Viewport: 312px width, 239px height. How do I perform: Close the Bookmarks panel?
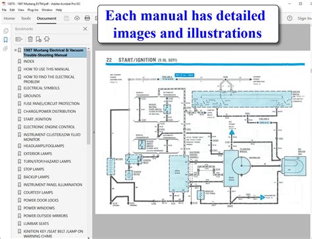tap(85, 29)
